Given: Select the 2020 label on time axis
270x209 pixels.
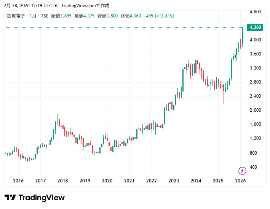Looking at the screenshot, I should [107, 181].
